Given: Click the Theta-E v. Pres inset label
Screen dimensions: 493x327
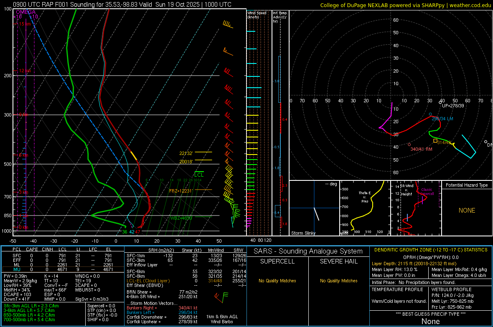Looking at the screenshot, I should (x=365, y=197).
